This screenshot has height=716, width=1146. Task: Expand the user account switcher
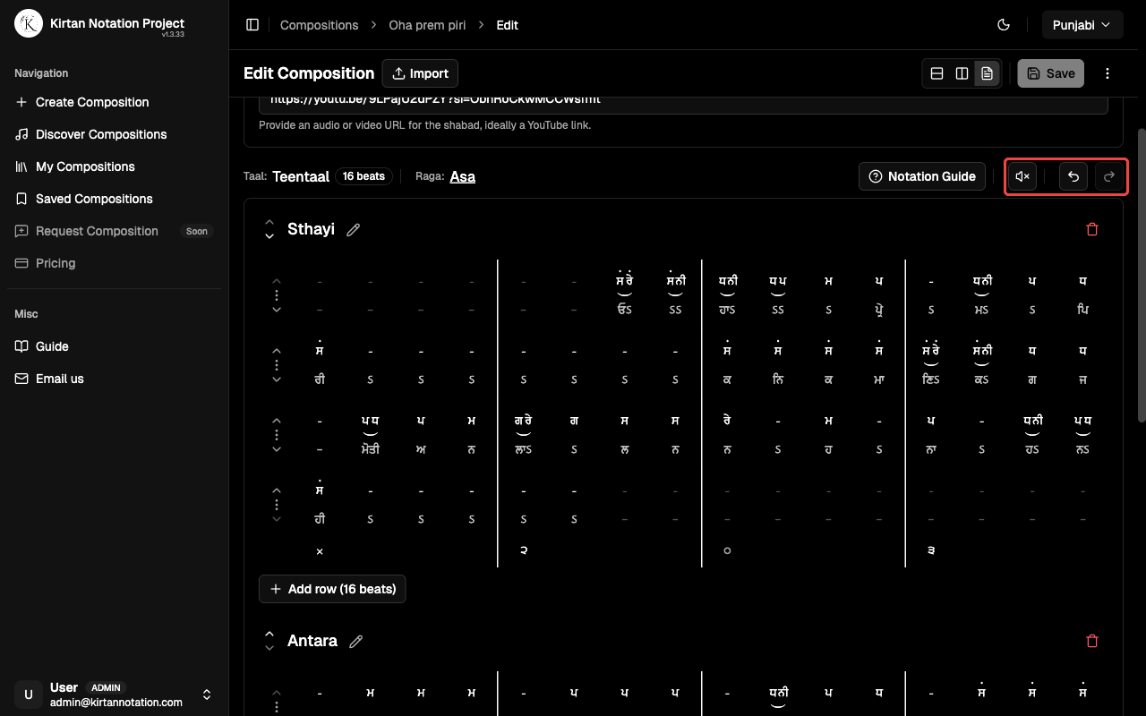pyautogui.click(x=207, y=695)
